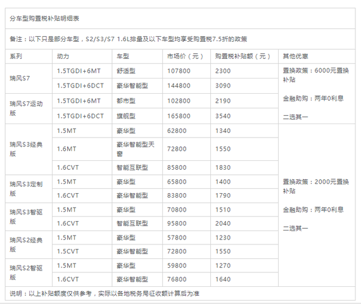Click 1.5TGDI+6DCT in the 旗舰型 row
Image resolution: width=361 pixels, height=304 pixels.
tap(80, 116)
